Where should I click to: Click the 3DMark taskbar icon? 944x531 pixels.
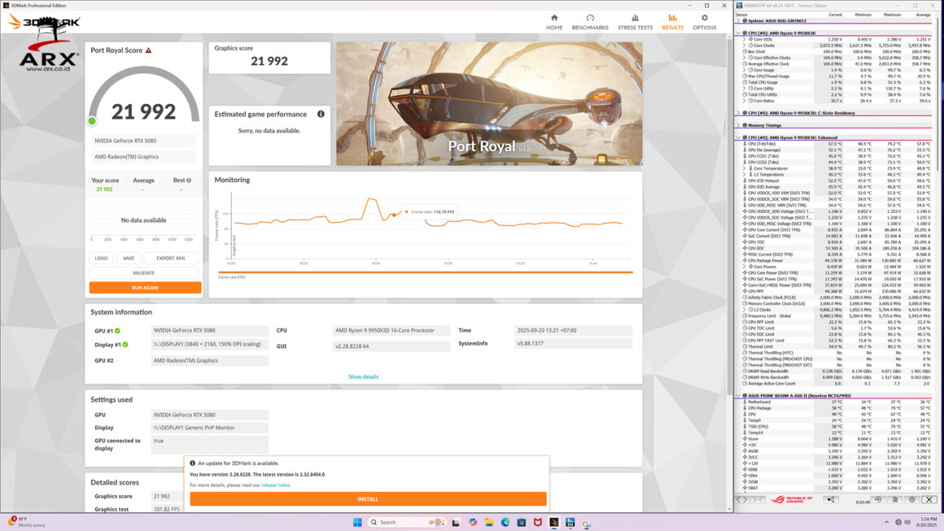tap(554, 522)
